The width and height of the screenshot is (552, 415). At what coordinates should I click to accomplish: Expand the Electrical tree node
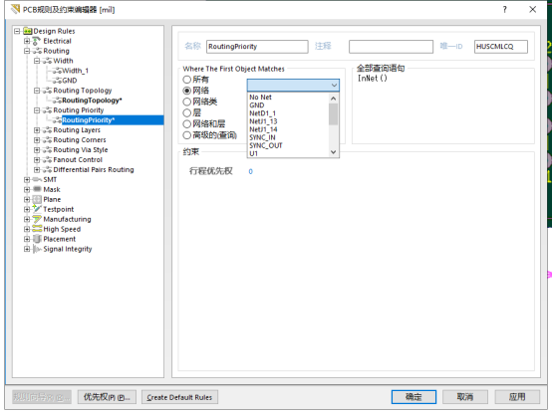27,41
